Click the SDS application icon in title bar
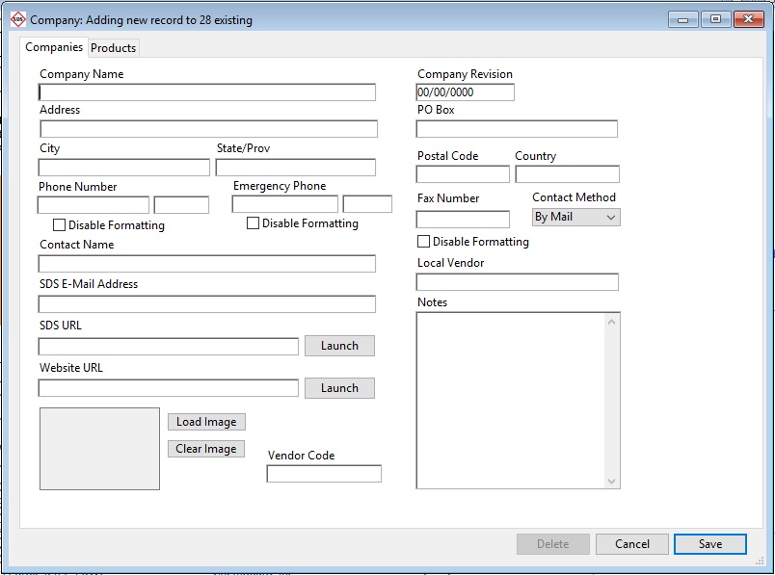 click(17, 19)
